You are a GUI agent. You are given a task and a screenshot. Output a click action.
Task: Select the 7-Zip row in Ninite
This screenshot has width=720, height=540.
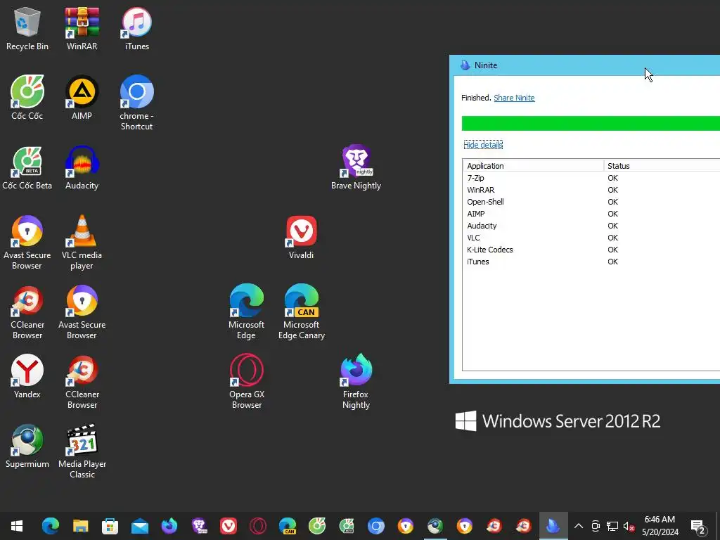591,178
